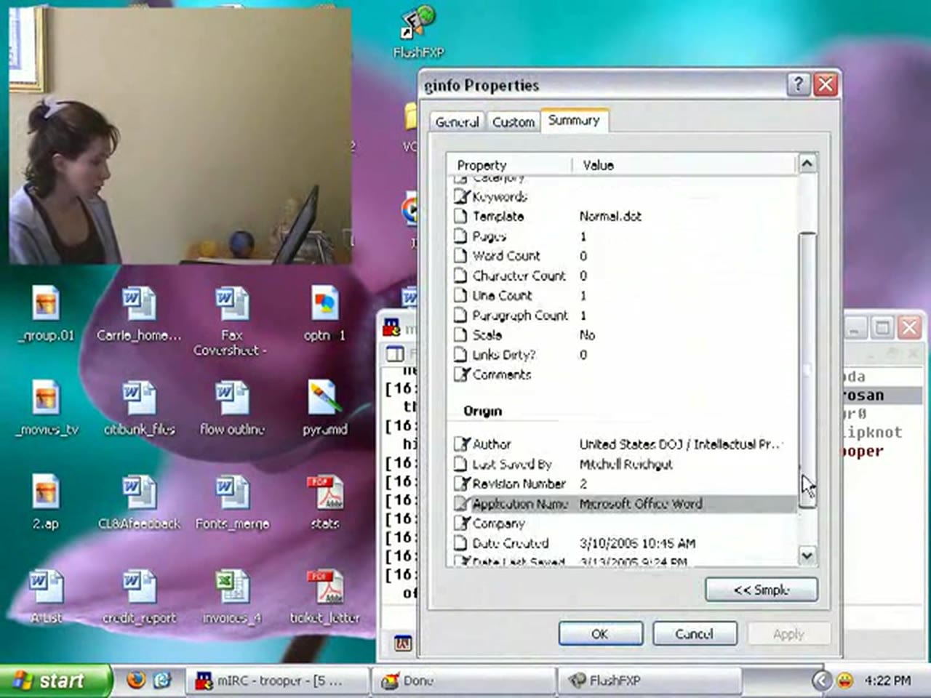Viewport: 931px width, 698px height.
Task: Select the Author property row
Action: [623, 444]
